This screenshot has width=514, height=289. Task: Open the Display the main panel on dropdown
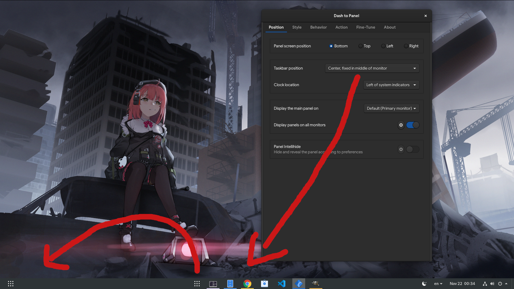pyautogui.click(x=391, y=108)
